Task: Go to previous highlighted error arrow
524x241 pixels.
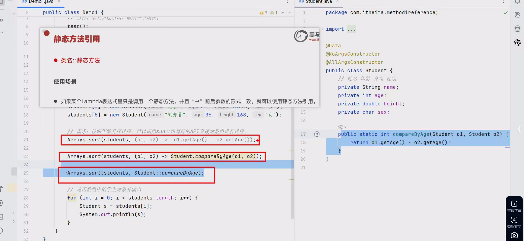Action: click(x=283, y=13)
